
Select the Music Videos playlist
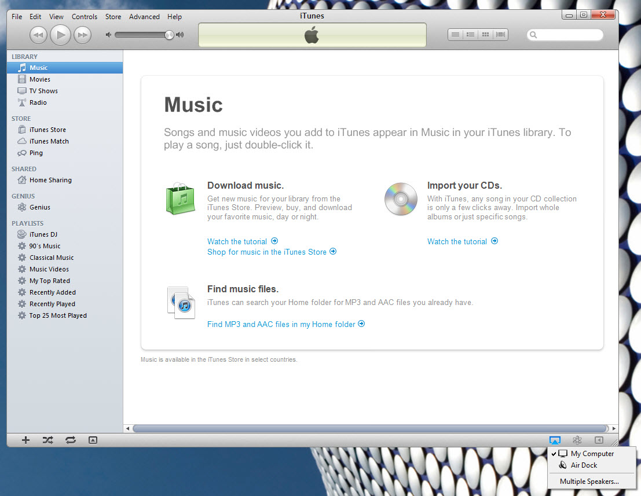[x=65, y=269]
